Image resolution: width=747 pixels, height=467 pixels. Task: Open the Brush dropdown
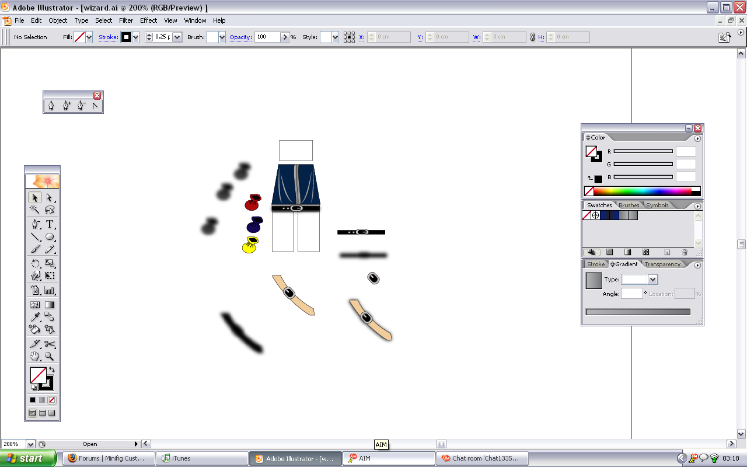click(221, 37)
